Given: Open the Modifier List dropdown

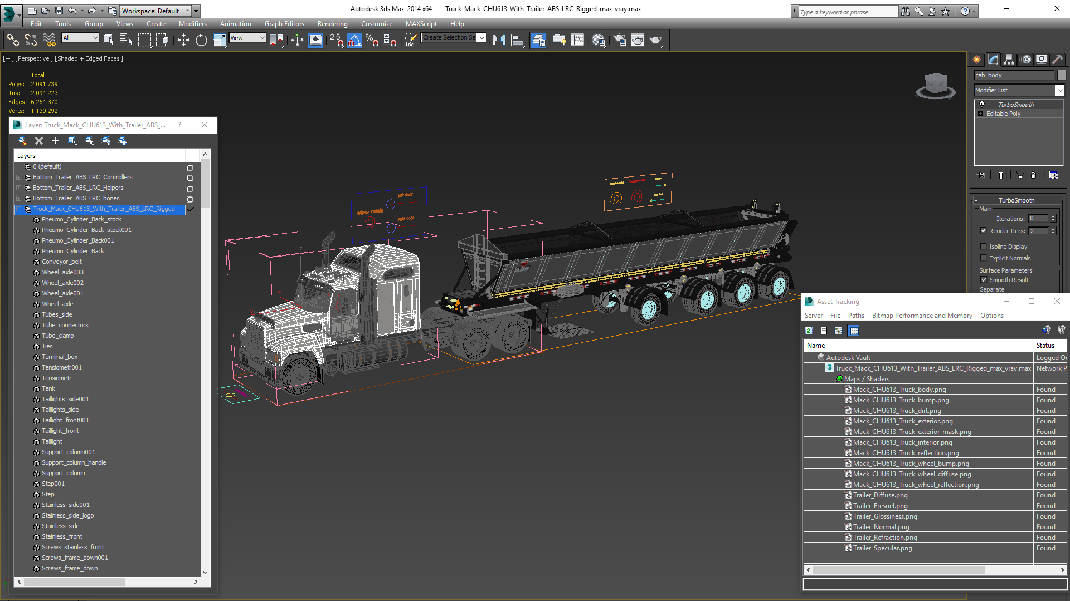Looking at the screenshot, I should [x=1059, y=90].
